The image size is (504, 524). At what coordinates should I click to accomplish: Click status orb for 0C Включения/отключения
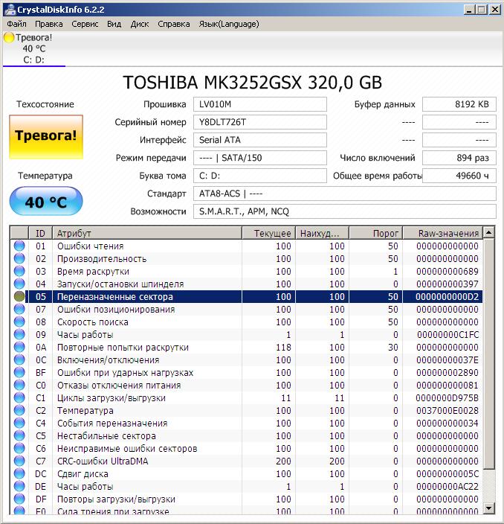(x=19, y=360)
